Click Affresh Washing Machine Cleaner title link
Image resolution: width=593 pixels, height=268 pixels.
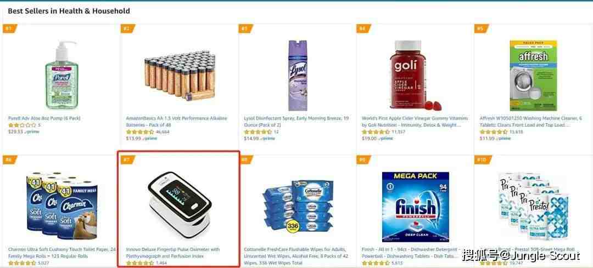point(531,122)
